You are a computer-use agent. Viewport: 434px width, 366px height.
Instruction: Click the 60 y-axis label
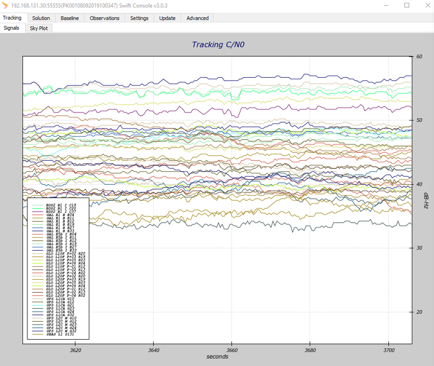click(419, 57)
